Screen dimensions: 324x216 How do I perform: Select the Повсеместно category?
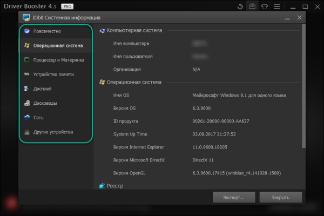(x=56, y=31)
